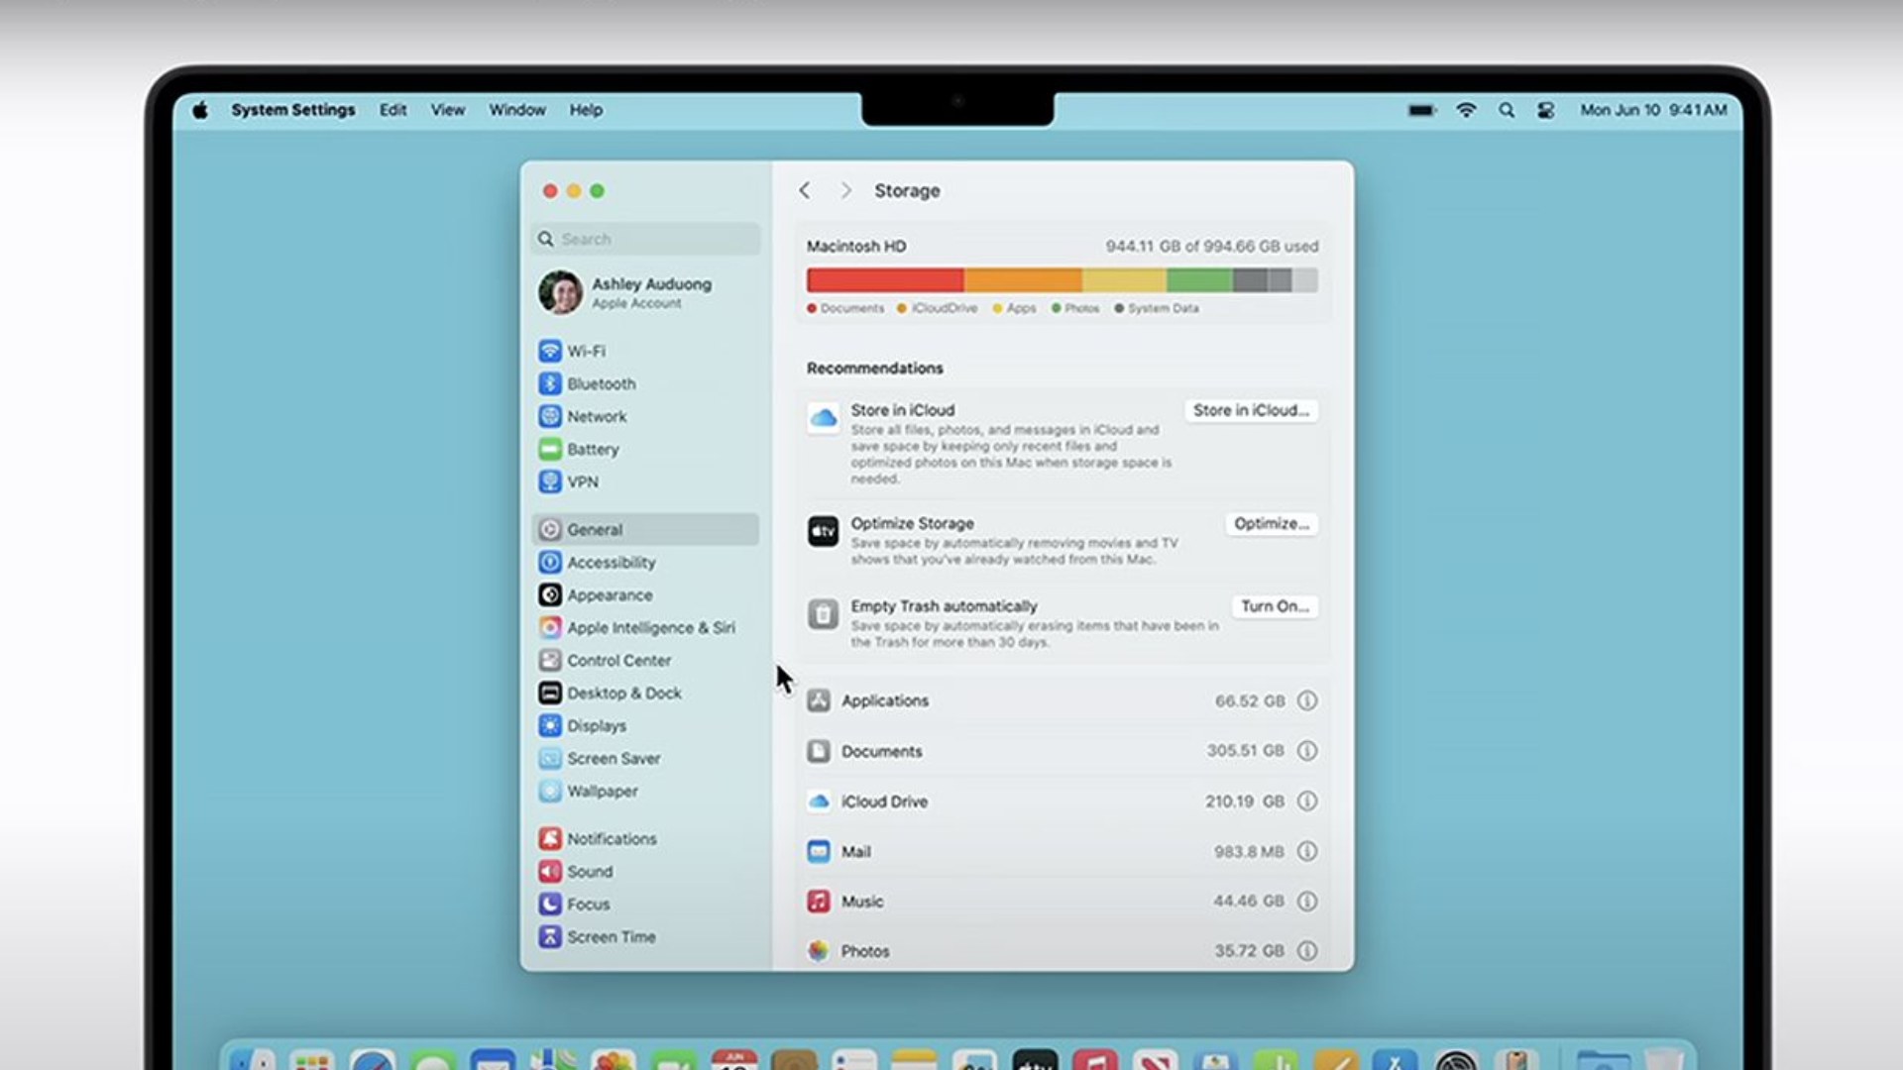This screenshot has height=1070, width=1903.
Task: Click the iCloud Drive row icon
Action: [819, 801]
